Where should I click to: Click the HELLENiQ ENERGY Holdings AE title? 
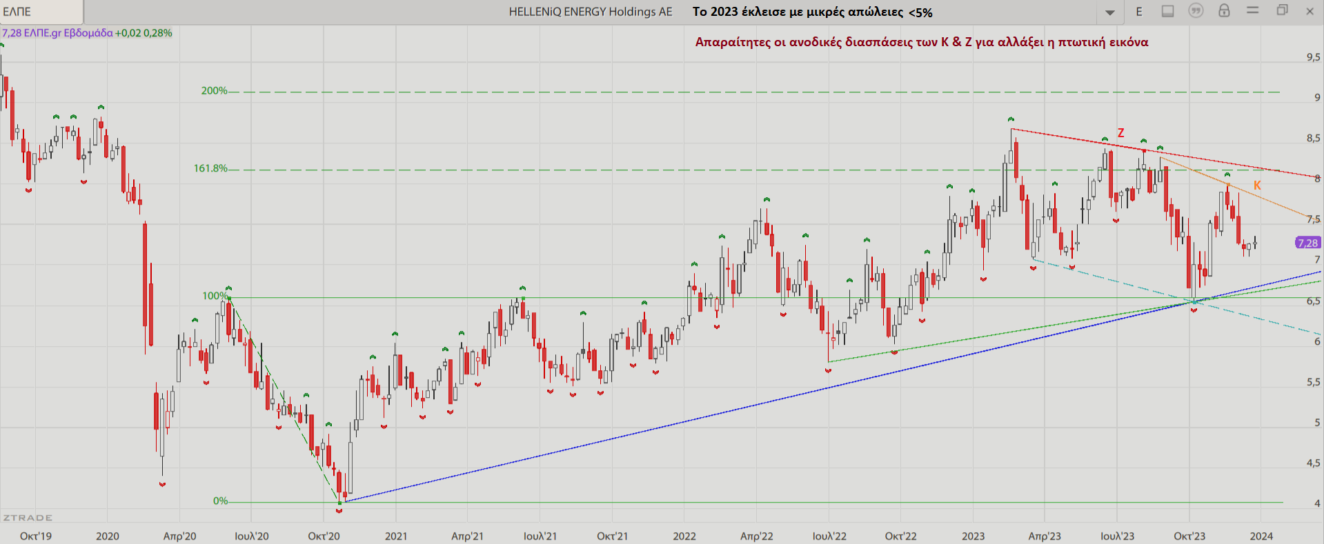[591, 12]
